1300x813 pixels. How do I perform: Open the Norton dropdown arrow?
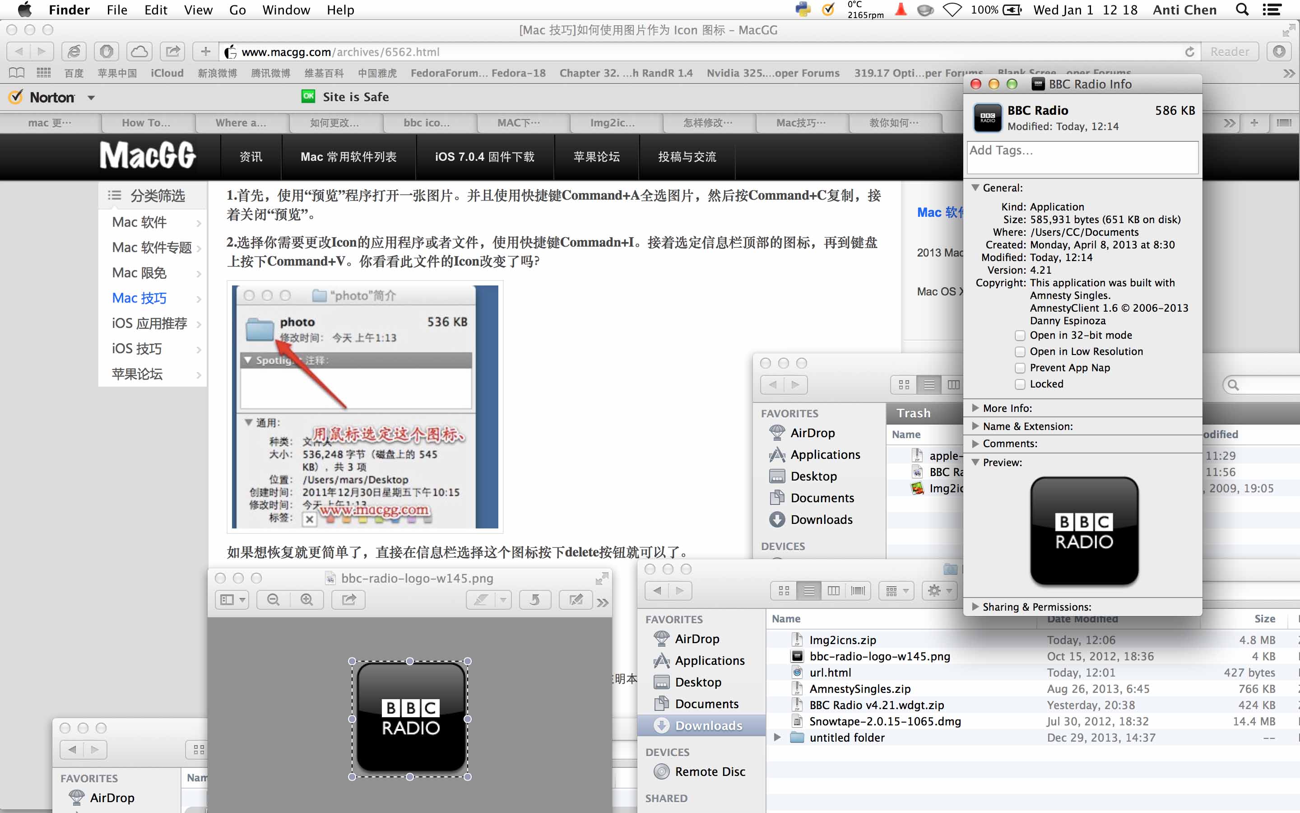(91, 97)
